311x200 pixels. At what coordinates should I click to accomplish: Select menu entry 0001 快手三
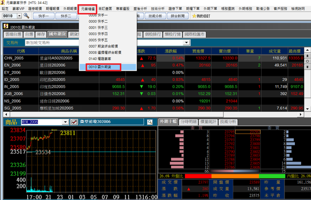click(x=98, y=27)
